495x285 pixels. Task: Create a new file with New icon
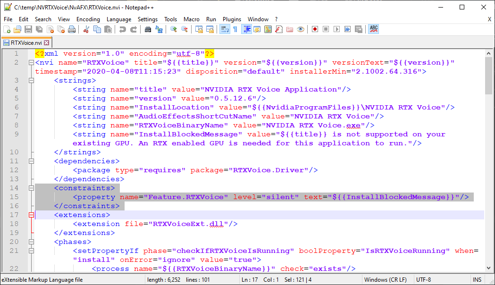(7, 29)
